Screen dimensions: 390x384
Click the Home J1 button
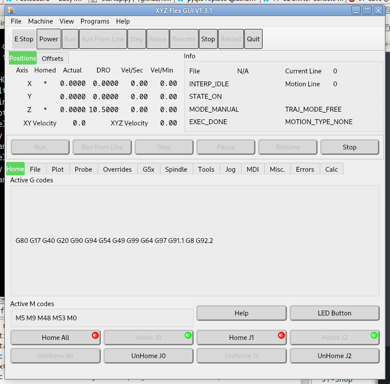(x=241, y=338)
